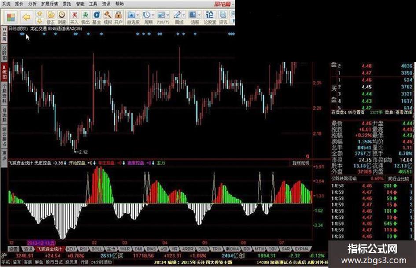Click the 资讯 toolbar icon
416x268 pixels.
pyautogui.click(x=223, y=17)
